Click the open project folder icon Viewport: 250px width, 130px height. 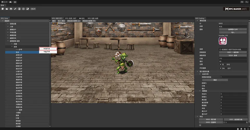tap(7, 9)
